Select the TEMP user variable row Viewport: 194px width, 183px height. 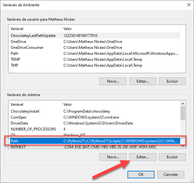click(x=15, y=59)
